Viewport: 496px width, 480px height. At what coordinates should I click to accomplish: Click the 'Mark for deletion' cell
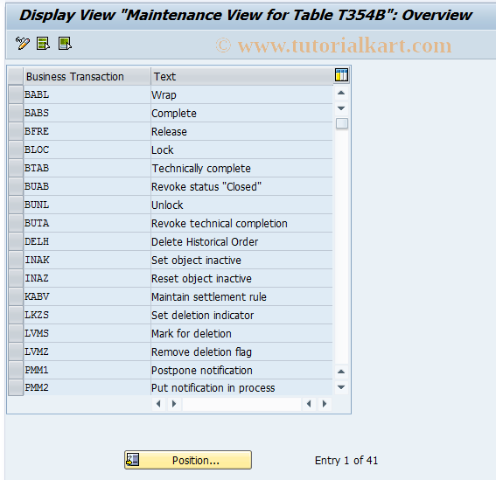tap(242, 333)
